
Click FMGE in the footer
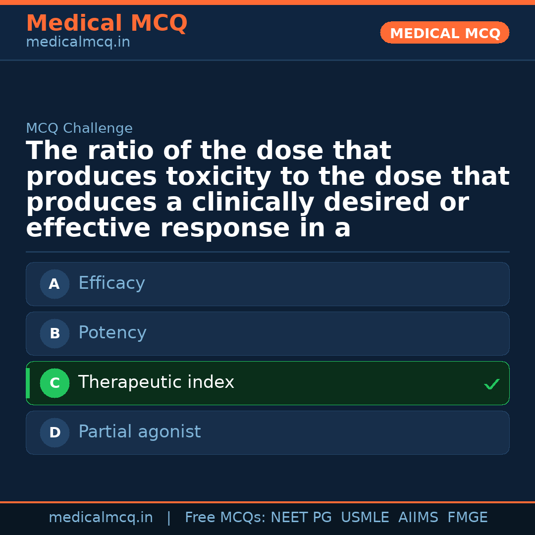point(468,518)
